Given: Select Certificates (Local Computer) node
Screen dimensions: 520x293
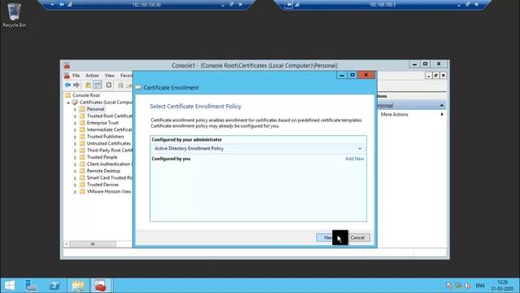Looking at the screenshot, I should 106,103.
